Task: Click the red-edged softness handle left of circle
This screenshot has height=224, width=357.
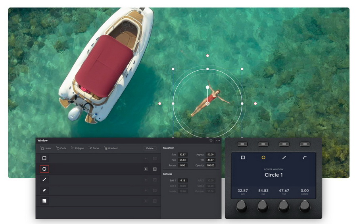Action: click(159, 103)
